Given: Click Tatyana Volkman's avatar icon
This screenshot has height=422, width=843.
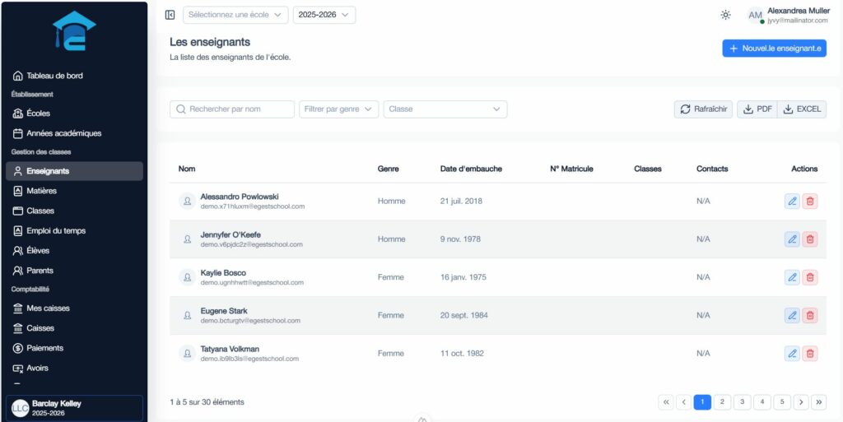Looking at the screenshot, I should coord(187,354).
